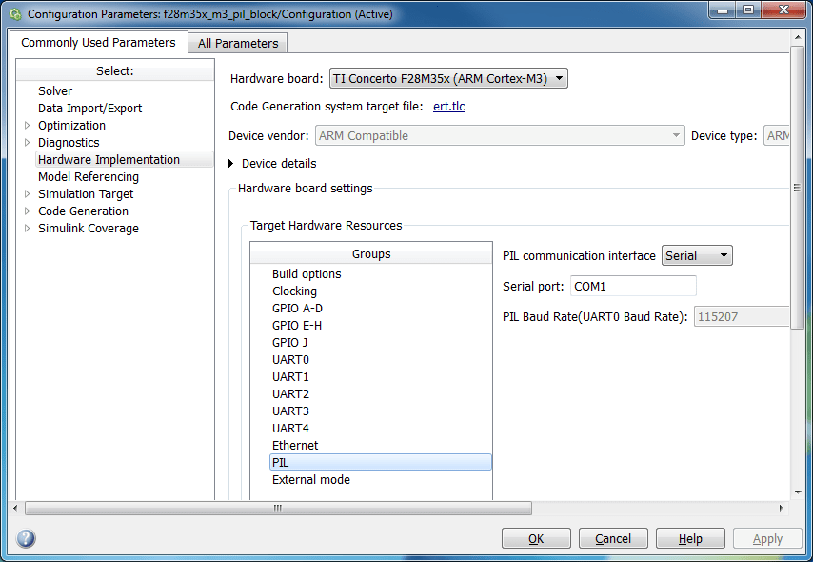Viewport: 813px width, 562px height.
Task: Select Commonly Used Parameters tab
Action: coord(98,43)
